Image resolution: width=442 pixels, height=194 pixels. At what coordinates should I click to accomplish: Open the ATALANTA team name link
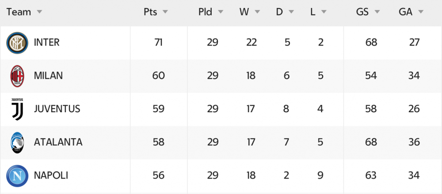(58, 142)
